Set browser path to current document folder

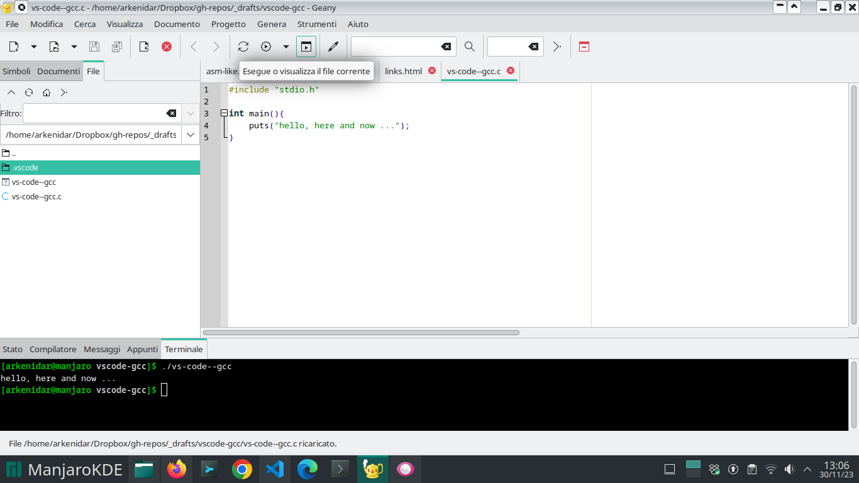[64, 92]
